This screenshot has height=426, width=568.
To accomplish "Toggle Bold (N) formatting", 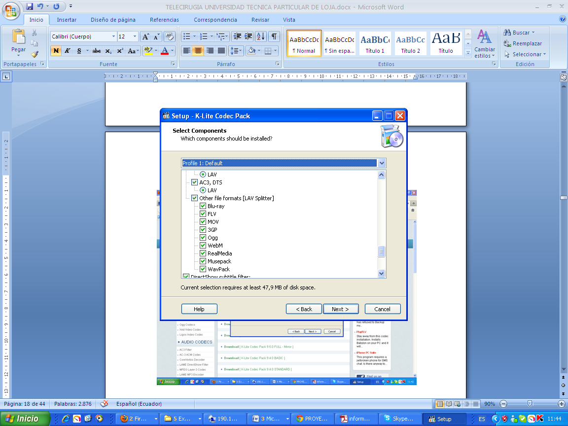I will click(x=56, y=51).
